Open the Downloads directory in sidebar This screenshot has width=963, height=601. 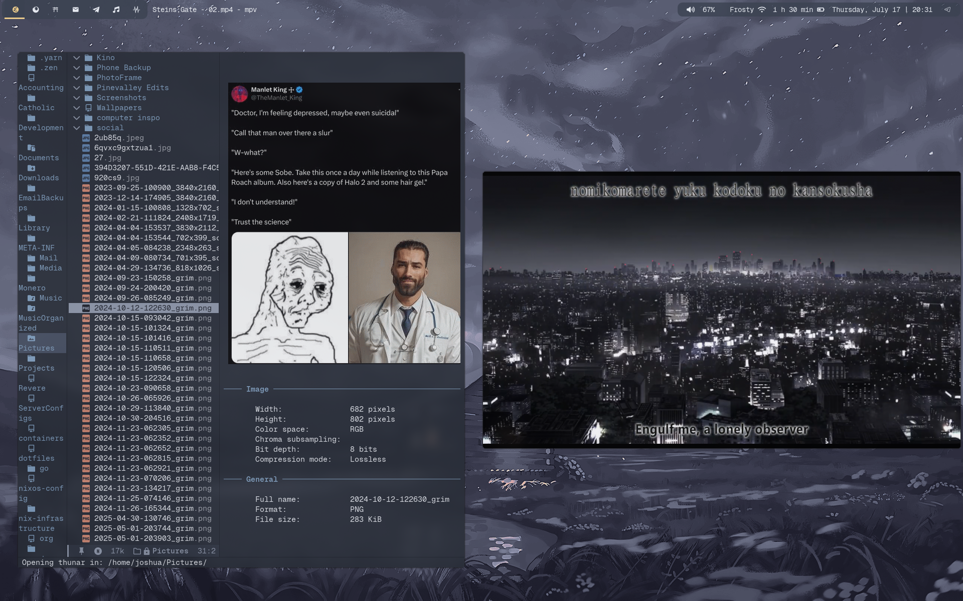39,178
